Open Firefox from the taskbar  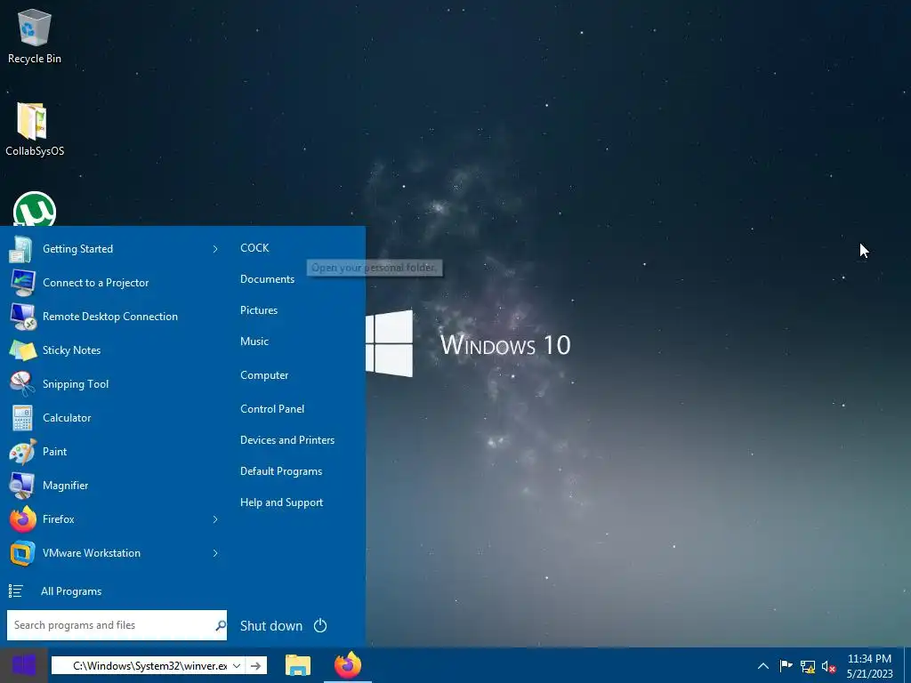pos(348,665)
